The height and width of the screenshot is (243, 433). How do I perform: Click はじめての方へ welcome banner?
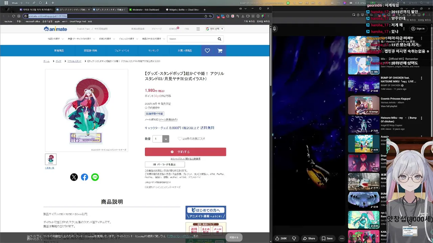tap(206, 213)
